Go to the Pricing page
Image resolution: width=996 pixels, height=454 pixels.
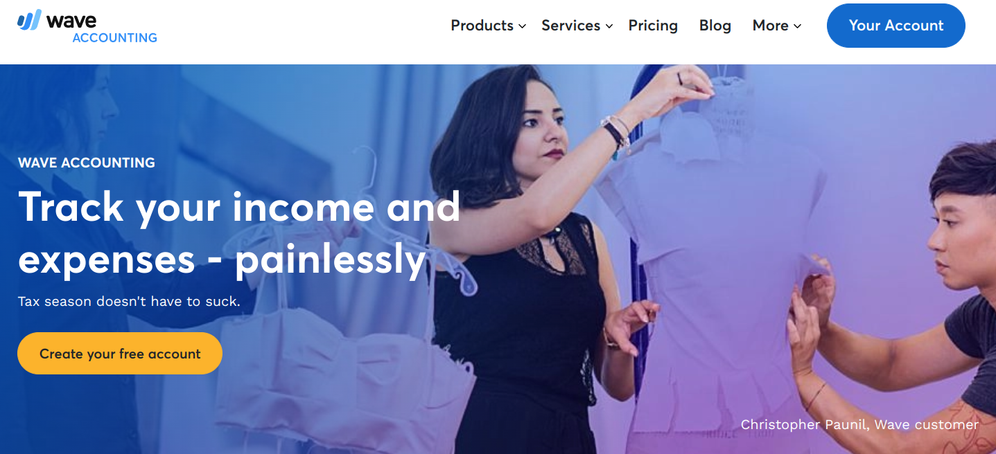(653, 26)
